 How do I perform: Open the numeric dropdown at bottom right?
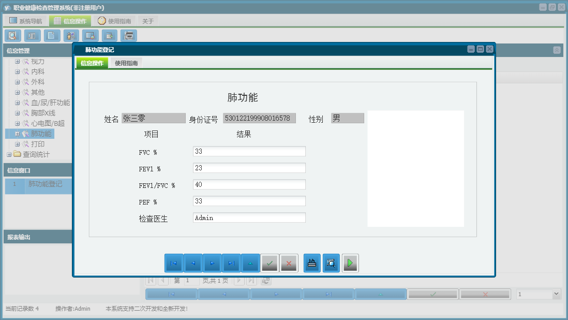click(x=556, y=294)
